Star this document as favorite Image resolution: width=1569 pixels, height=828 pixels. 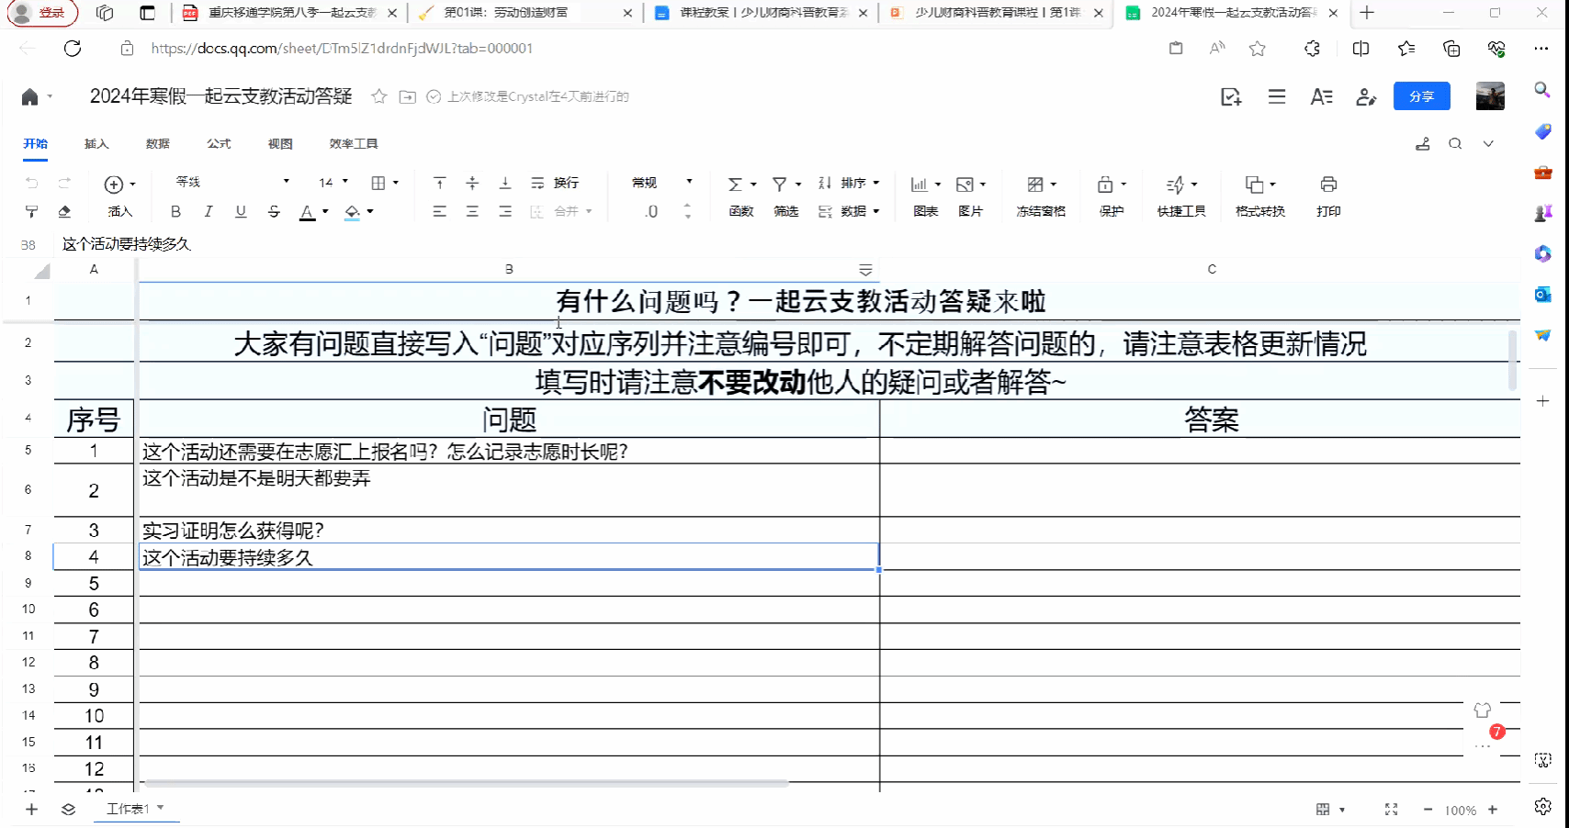tap(378, 96)
